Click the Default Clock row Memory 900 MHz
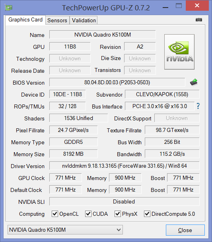Viewport: 212px width, 242px height. point(125,190)
